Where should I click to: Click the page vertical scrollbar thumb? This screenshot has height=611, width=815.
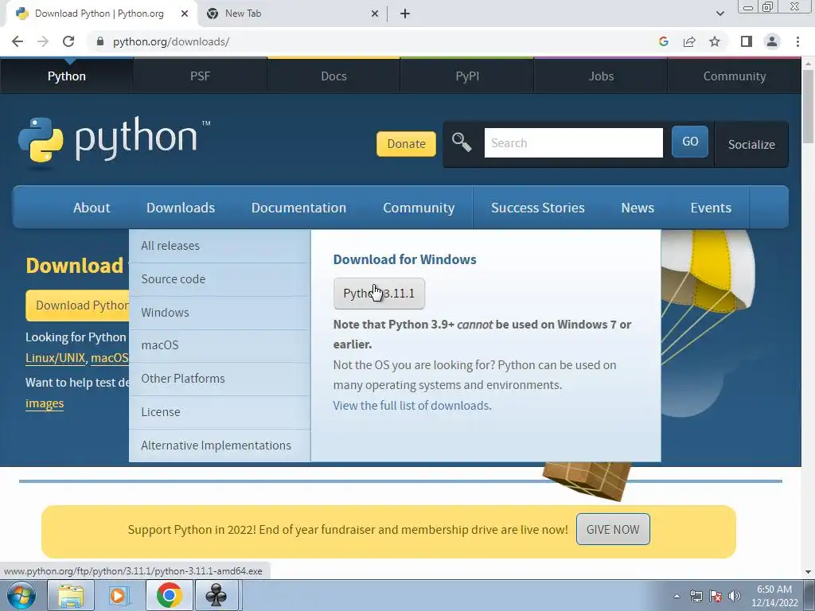tap(808, 107)
